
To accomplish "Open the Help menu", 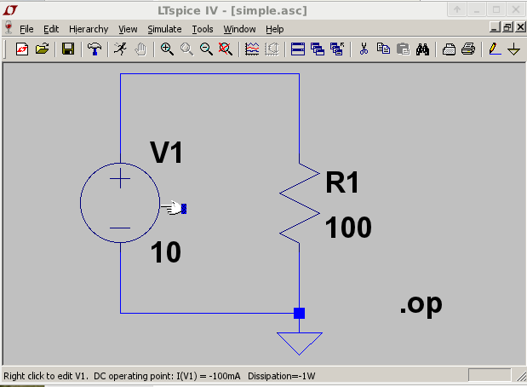I will point(275,29).
